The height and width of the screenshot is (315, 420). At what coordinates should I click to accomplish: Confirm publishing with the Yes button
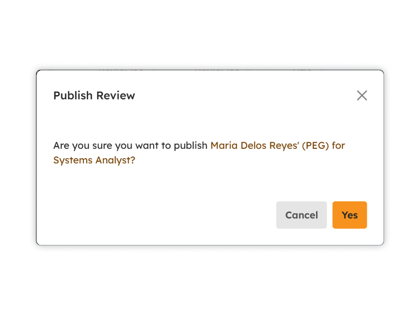(x=350, y=215)
